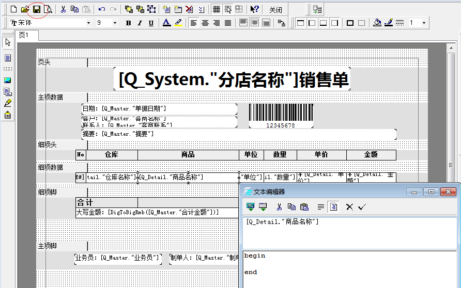Save the report with the floppy disk icon
The height and width of the screenshot is (288, 461).
pyautogui.click(x=37, y=9)
